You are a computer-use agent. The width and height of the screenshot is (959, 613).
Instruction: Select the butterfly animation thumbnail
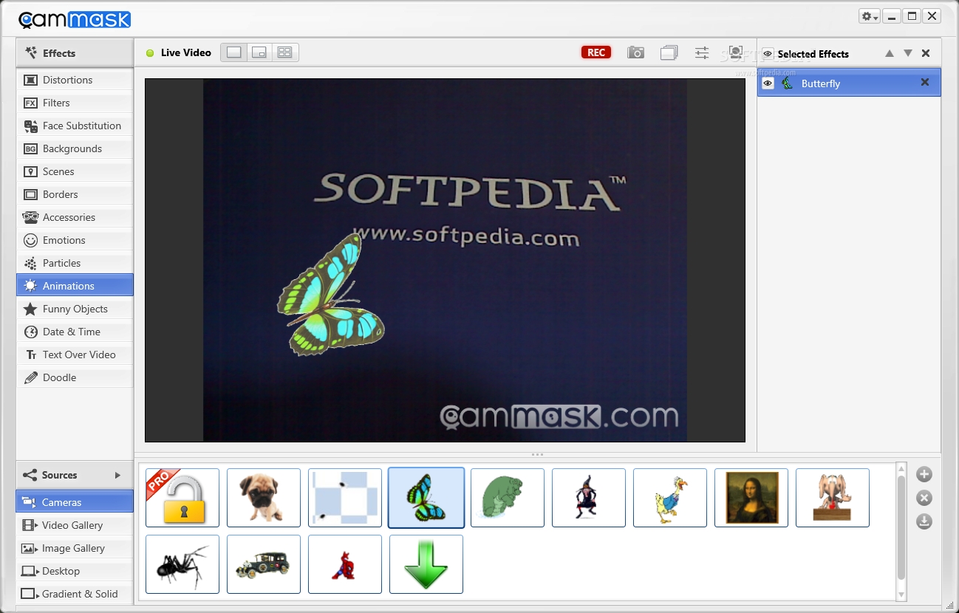point(426,498)
